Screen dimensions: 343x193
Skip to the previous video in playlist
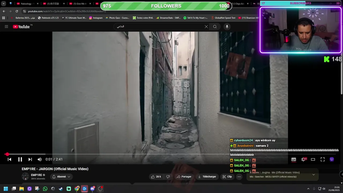coord(9,159)
